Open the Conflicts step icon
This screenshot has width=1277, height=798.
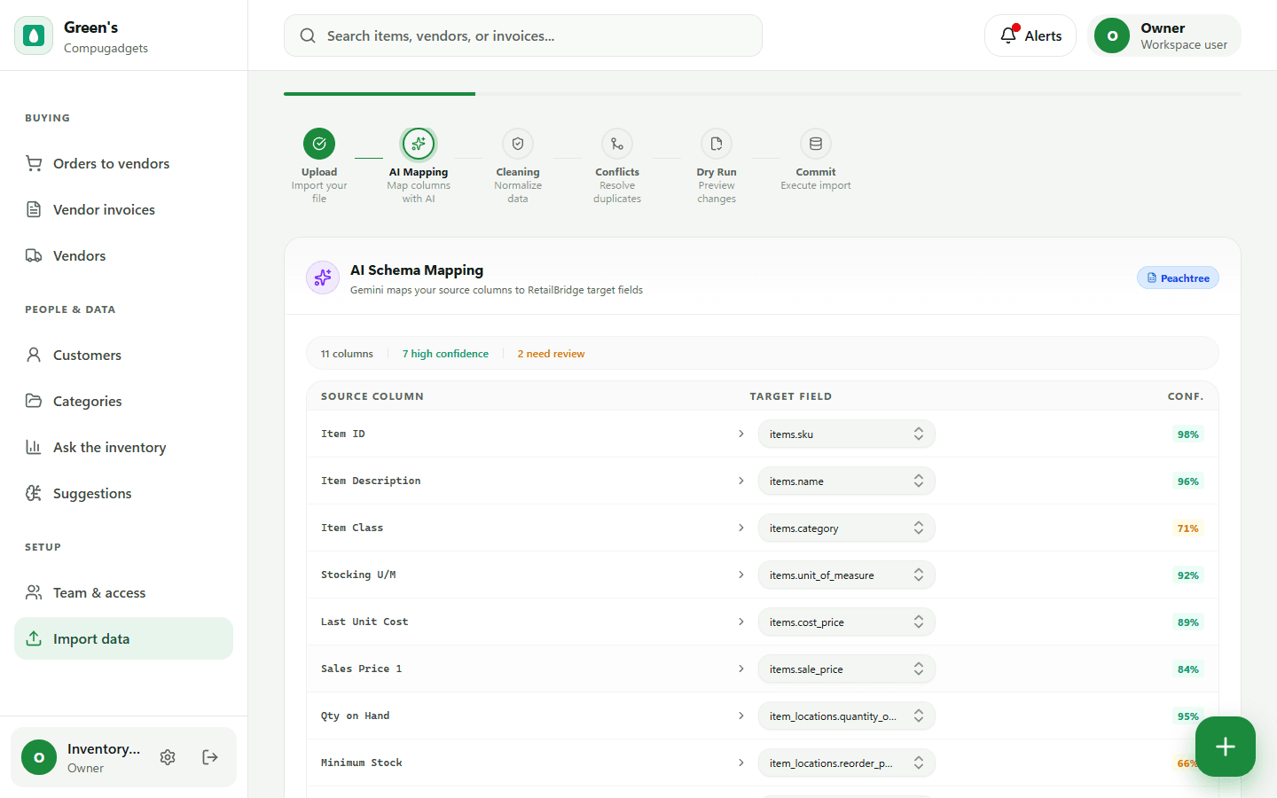point(617,144)
